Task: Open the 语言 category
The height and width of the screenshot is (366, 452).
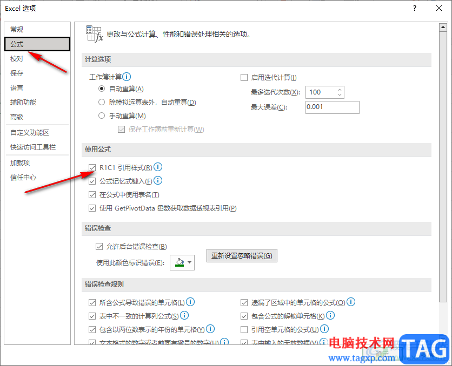Action: [x=37, y=88]
